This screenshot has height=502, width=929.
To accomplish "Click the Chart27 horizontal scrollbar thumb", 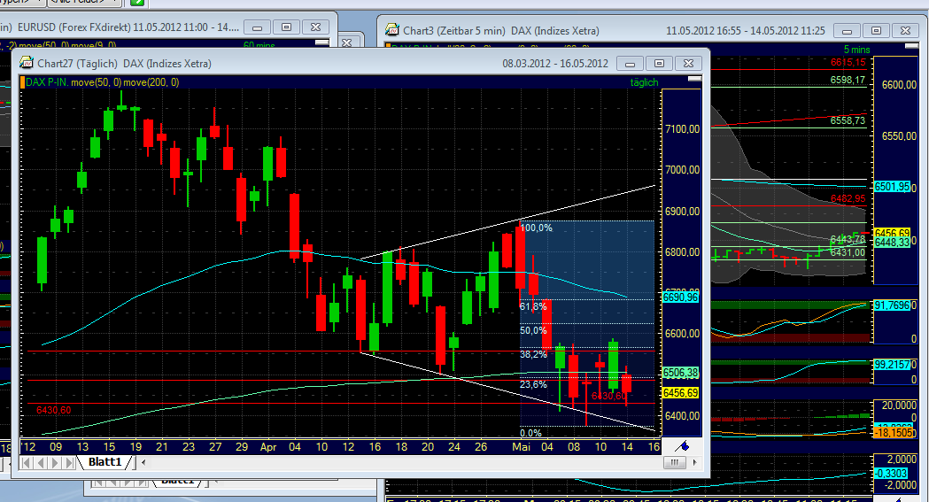I will pyautogui.click(x=674, y=462).
